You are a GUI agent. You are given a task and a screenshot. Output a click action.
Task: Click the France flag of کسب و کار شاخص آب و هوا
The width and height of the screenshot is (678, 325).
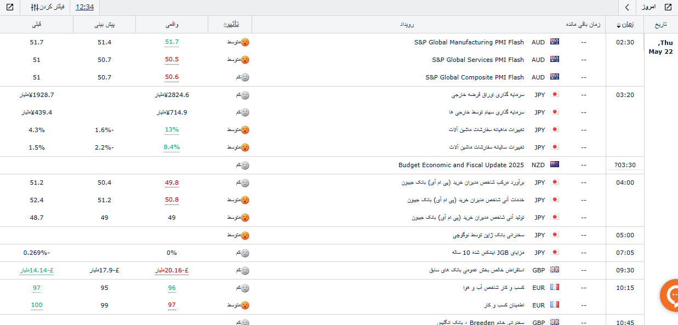click(x=554, y=288)
